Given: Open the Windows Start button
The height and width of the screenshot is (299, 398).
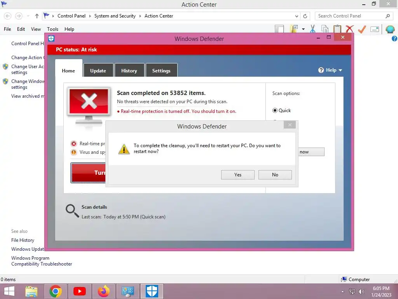Looking at the screenshot, I should click(9, 291).
